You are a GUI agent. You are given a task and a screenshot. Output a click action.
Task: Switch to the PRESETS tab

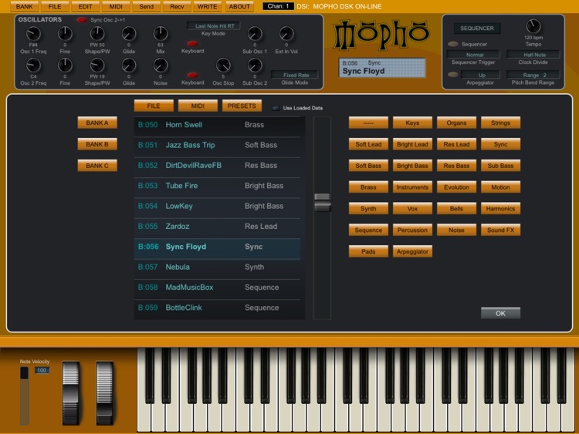tap(242, 106)
